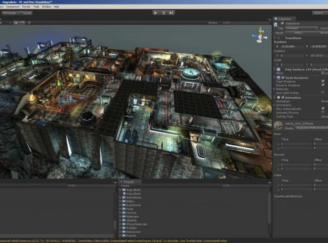Click the Scene view search field
The width and height of the screenshot is (328, 243).
[245, 23]
